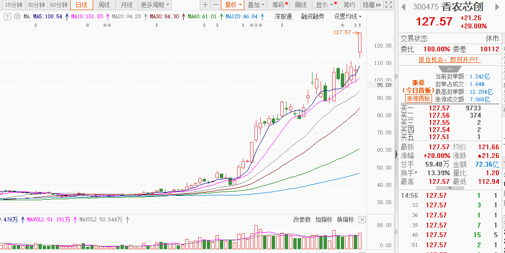Image resolution: width=505 pixels, height=253 pixels.
Task: Click the 融资融券 tag
Action: point(313,17)
